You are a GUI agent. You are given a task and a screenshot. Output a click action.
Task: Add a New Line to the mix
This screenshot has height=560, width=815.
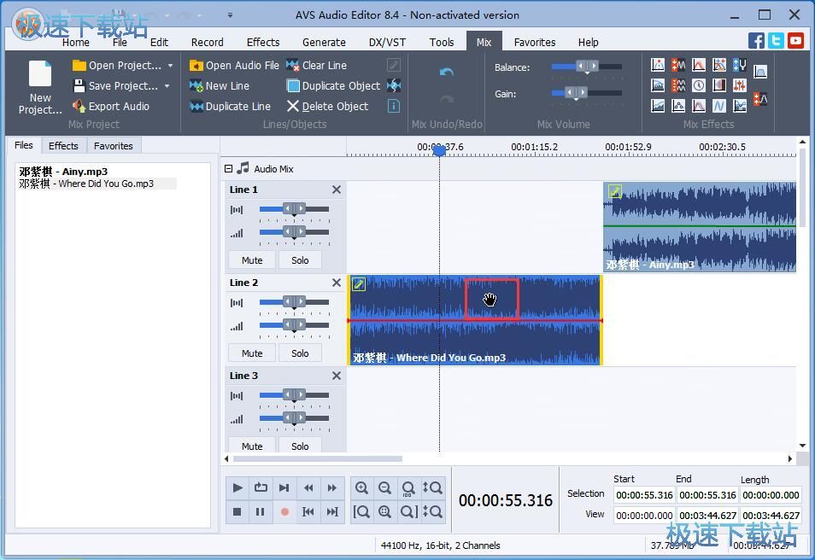pyautogui.click(x=220, y=85)
